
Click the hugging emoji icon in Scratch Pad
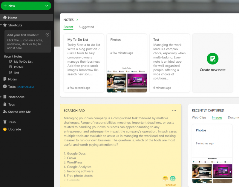point(165,178)
